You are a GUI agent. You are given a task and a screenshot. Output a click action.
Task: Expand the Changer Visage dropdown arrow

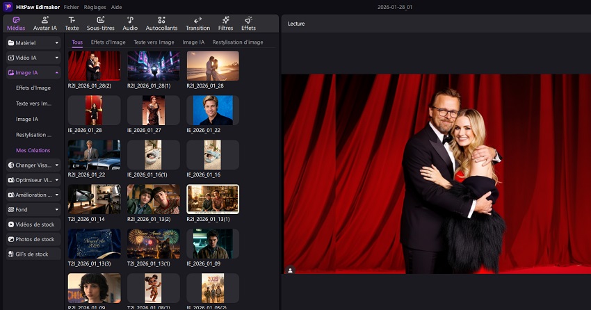pos(56,165)
